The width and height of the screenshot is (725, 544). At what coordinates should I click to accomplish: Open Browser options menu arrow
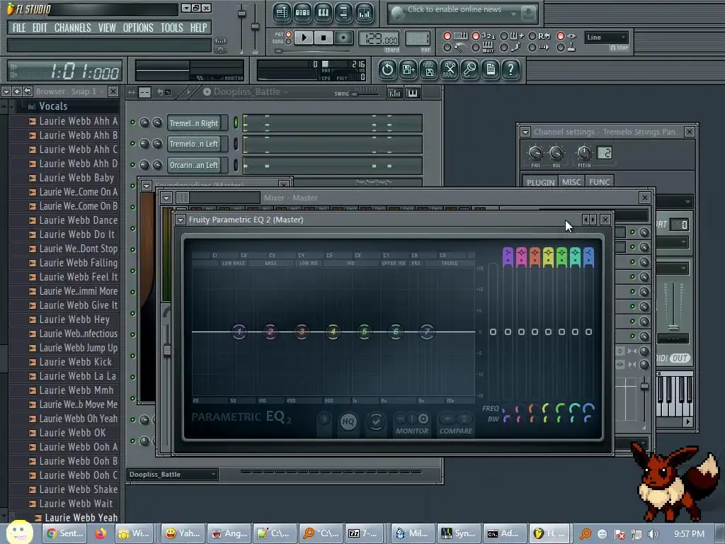tap(6, 91)
